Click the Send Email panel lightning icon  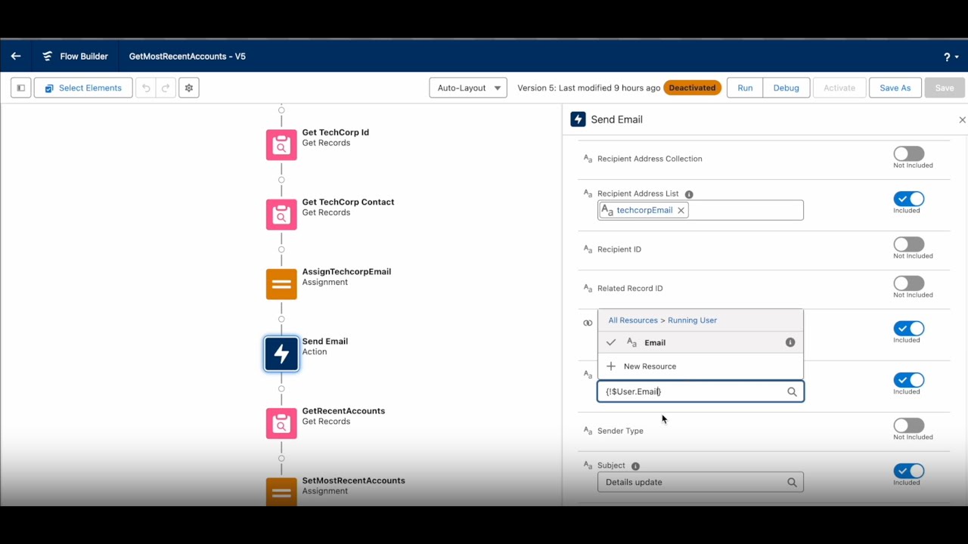click(x=578, y=119)
